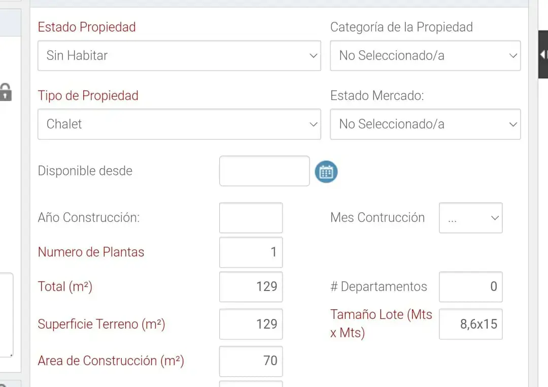
Task: Click the text area on the left edge
Action: tap(6, 315)
